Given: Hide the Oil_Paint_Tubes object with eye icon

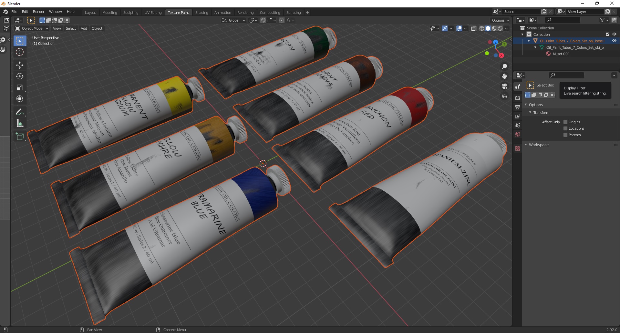Looking at the screenshot, I should [614, 41].
